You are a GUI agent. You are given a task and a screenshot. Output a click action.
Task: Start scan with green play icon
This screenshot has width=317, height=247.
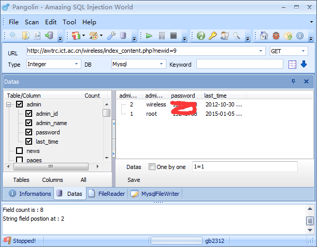point(149,36)
